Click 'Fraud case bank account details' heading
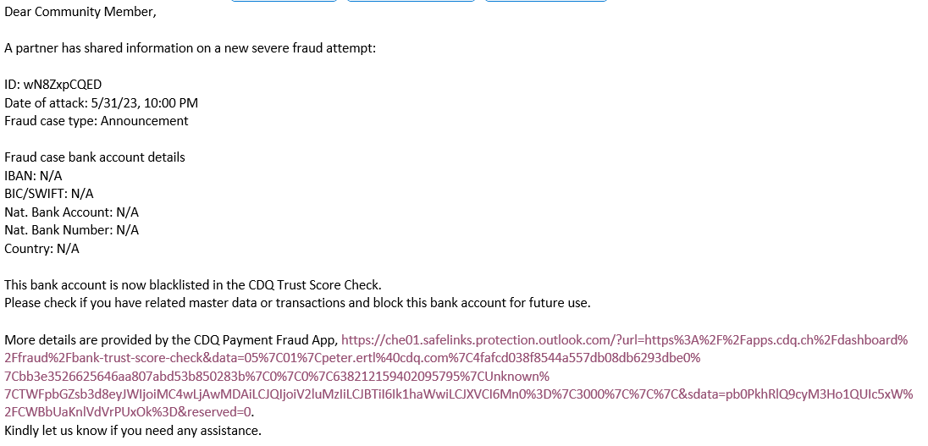This screenshot has width=928, height=446. 95,157
